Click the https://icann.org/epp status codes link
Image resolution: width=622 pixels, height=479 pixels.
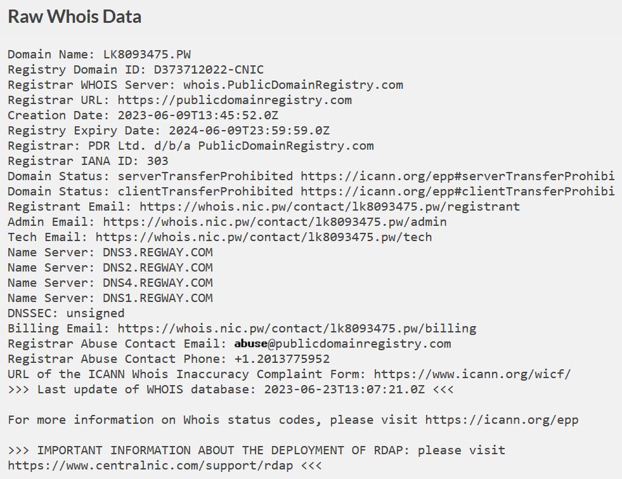502,420
